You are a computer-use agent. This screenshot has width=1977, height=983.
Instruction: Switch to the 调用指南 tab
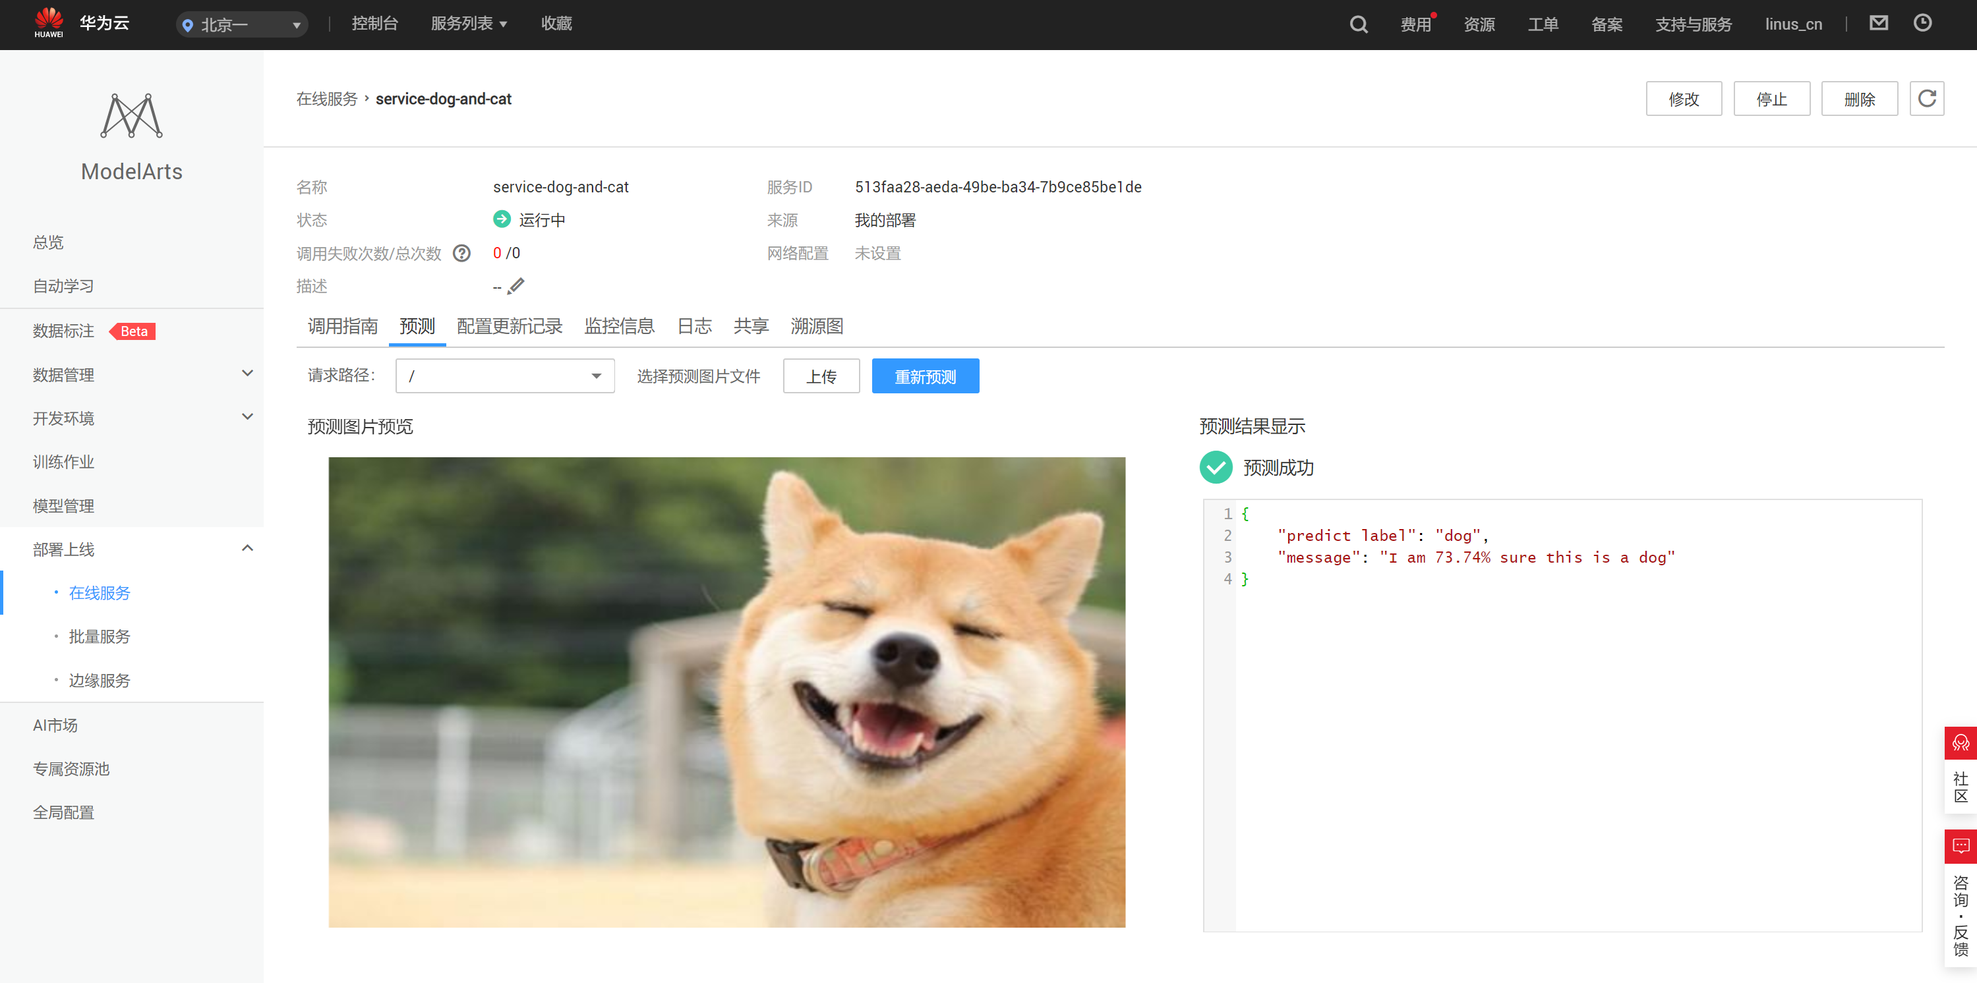pyautogui.click(x=342, y=327)
